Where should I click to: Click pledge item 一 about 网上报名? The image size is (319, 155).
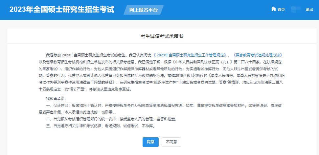pyautogui.click(x=148, y=106)
